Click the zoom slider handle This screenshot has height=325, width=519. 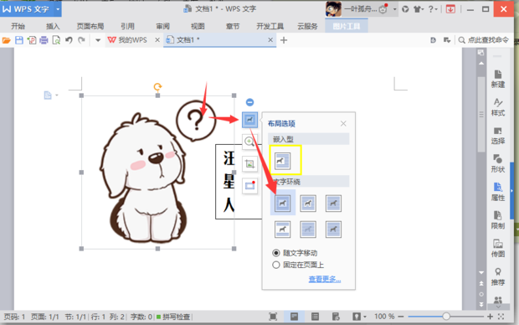click(x=446, y=317)
